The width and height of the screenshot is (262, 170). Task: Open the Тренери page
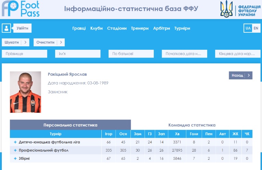[140, 28]
